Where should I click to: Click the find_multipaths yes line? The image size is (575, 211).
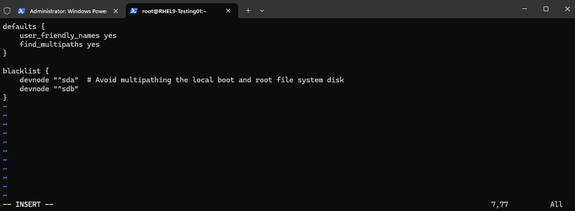[x=59, y=44]
